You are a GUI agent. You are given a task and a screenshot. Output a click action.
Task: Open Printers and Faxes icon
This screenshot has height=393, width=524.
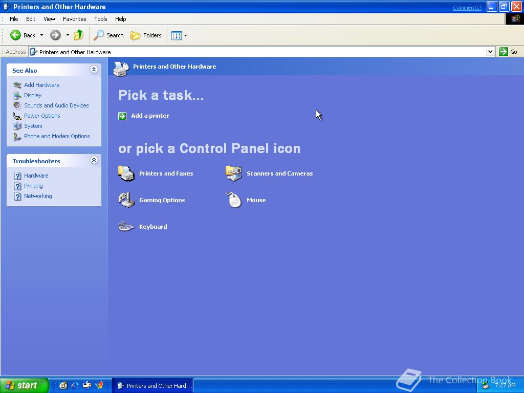[x=126, y=173]
